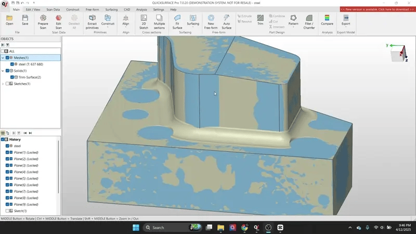Click the new version download banner
Image resolution: width=416 pixels, height=234 pixels.
pyautogui.click(x=377, y=9)
